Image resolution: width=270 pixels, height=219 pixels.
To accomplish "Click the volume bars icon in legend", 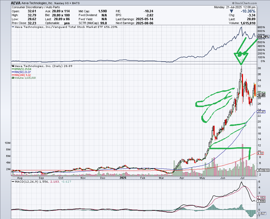I will pos(13,78).
